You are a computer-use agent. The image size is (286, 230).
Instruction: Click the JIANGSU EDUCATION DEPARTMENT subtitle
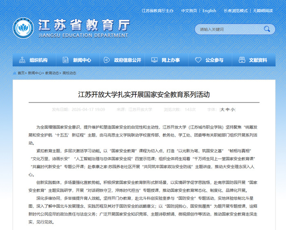tap(83, 35)
